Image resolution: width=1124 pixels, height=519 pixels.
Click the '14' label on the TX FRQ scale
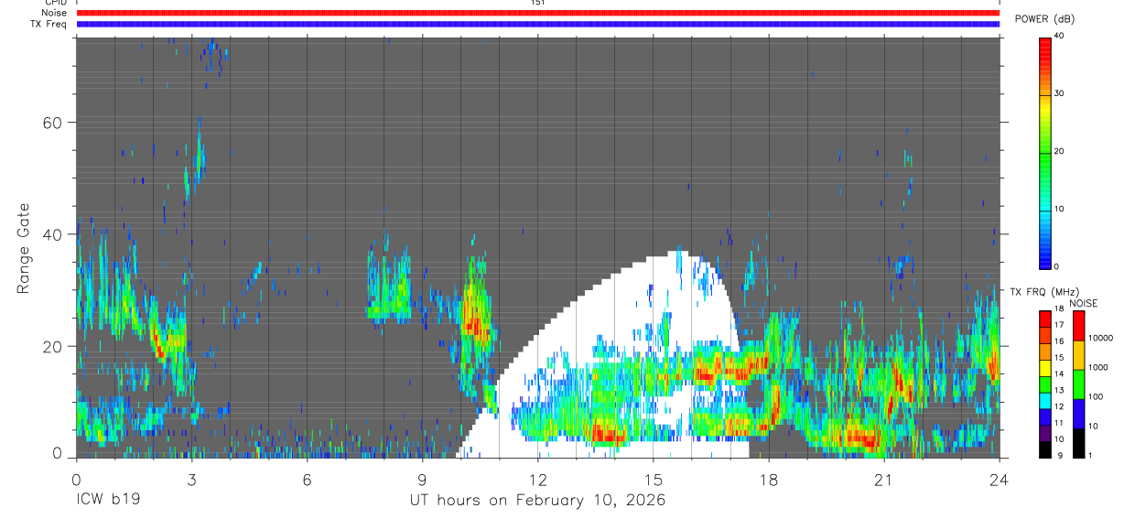point(1059,374)
